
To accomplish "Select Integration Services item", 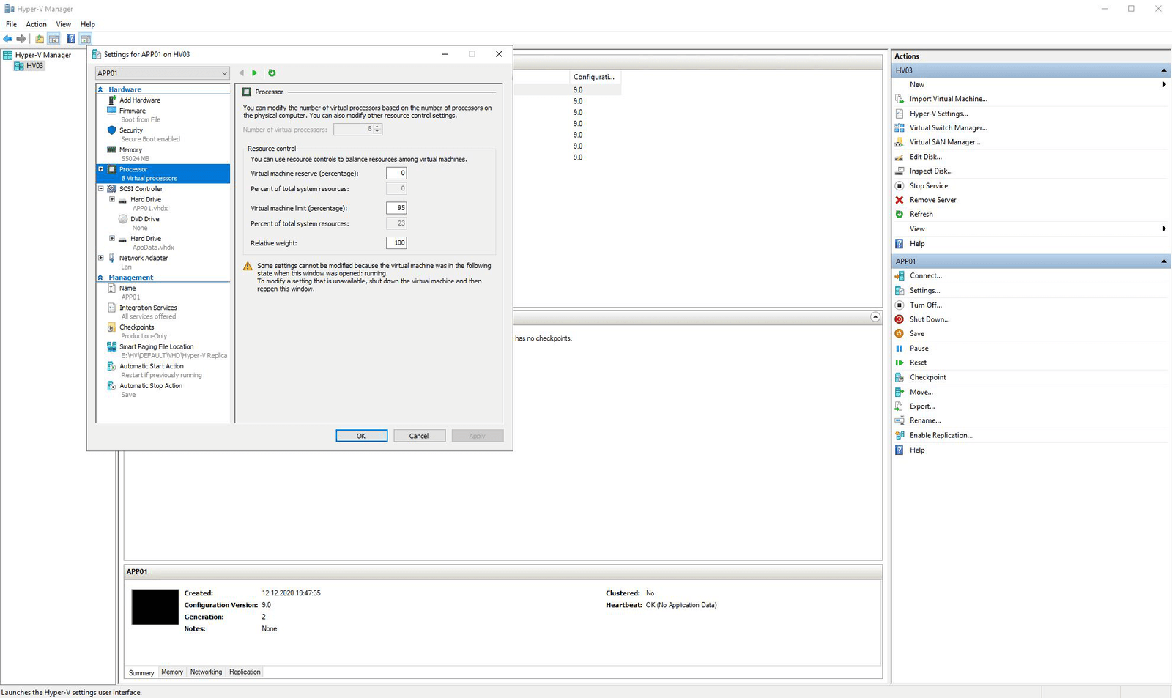I will (148, 308).
